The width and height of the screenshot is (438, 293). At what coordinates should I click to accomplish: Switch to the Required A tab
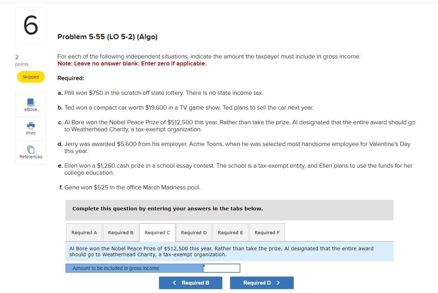(84, 232)
